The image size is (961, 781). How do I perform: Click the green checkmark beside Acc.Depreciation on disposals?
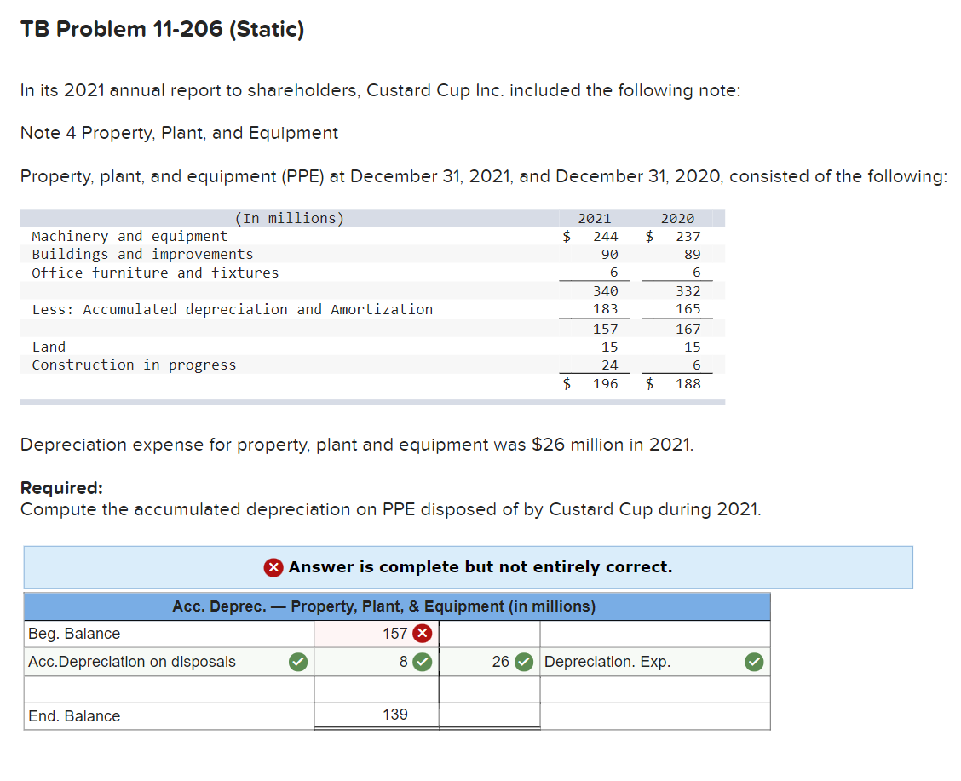pos(297,662)
